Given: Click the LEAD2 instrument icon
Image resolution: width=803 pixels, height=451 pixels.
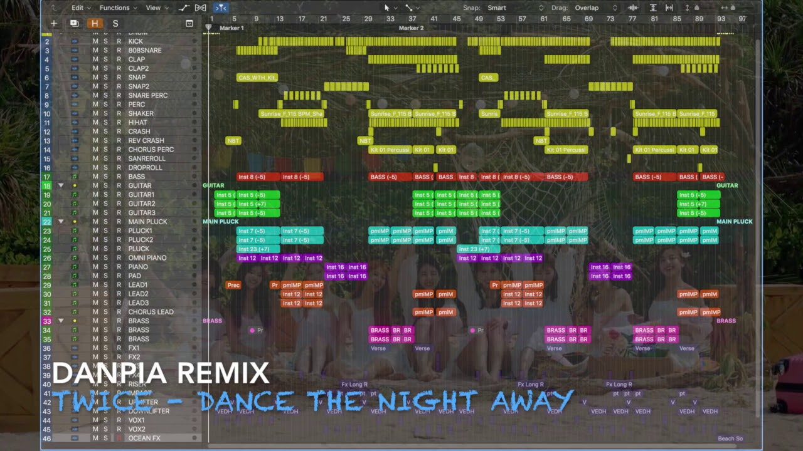Looking at the screenshot, I should pyautogui.click(x=75, y=294).
